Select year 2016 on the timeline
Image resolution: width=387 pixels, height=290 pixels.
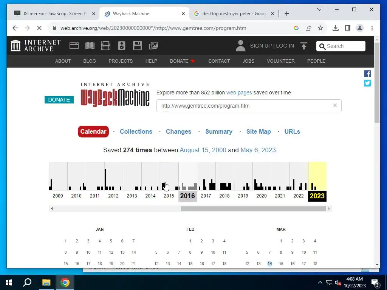[x=187, y=196]
